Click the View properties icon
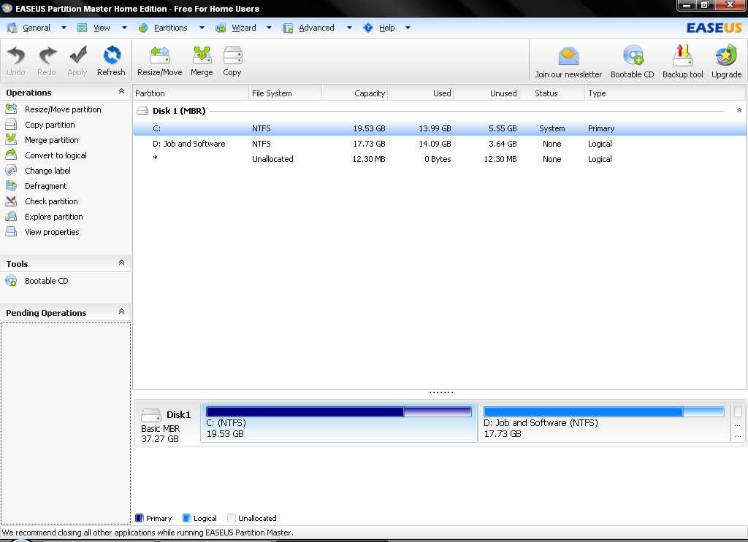This screenshot has height=542, width=748. click(11, 231)
